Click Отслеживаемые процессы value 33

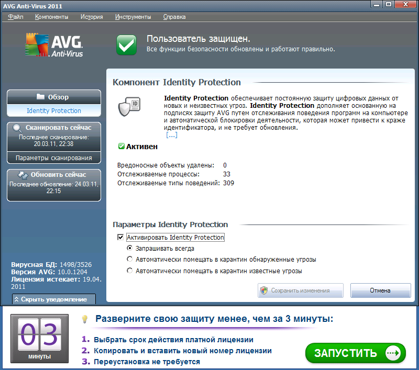pos(227,174)
